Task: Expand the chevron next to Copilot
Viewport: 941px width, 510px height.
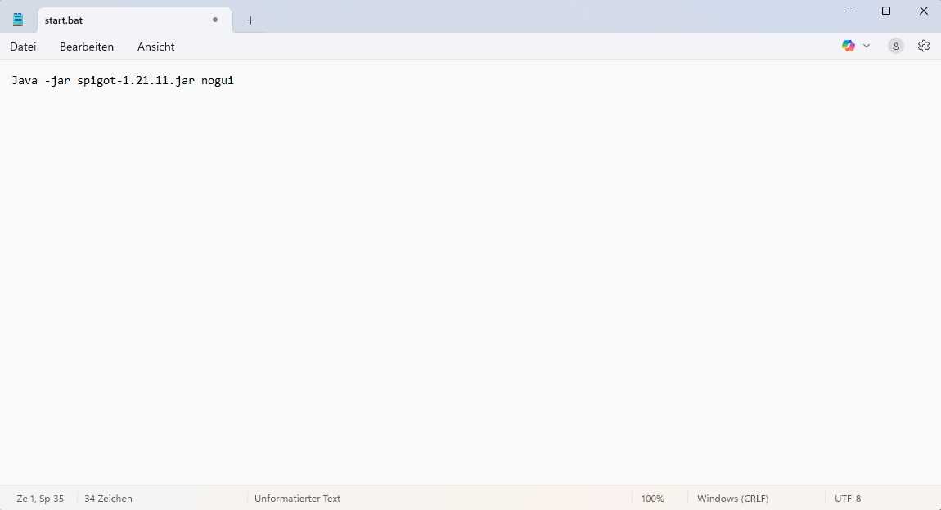Action: [867, 46]
